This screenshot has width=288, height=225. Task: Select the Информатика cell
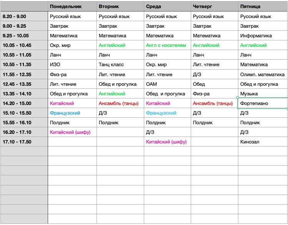[263, 36]
